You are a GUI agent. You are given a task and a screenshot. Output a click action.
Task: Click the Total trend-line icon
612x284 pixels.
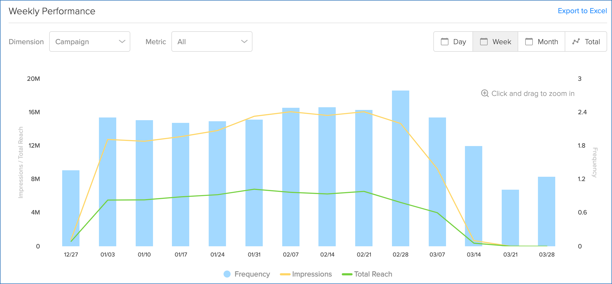tap(576, 42)
